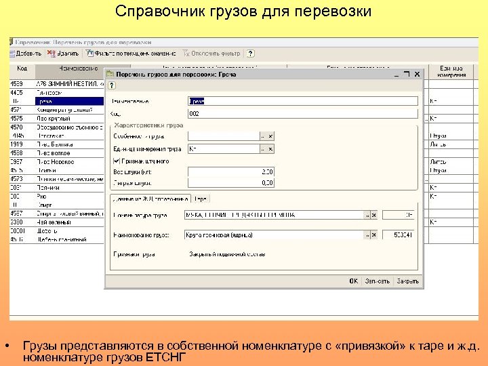Select the highlighted Греча row in list

pyautogui.click(x=57, y=101)
